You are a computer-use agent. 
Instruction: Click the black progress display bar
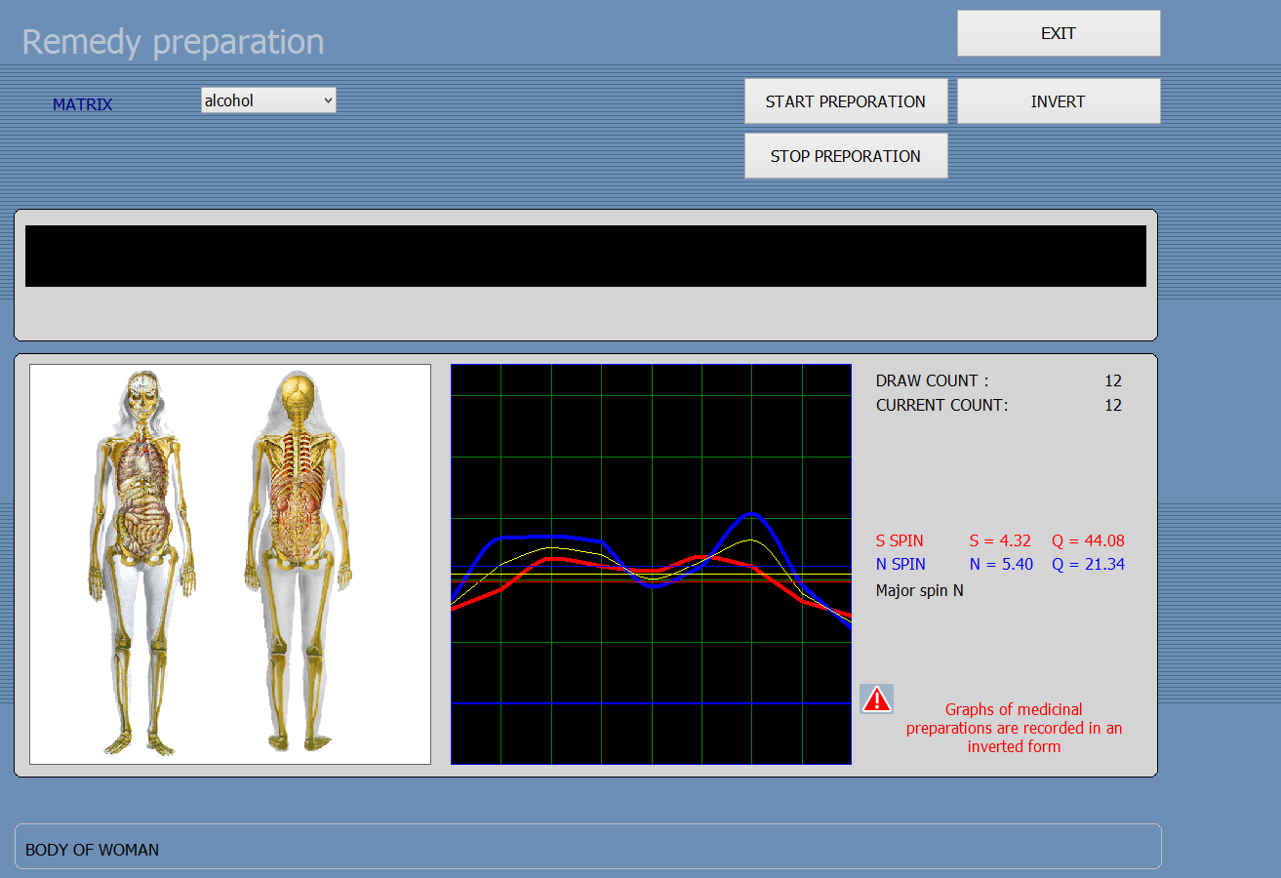pos(585,257)
